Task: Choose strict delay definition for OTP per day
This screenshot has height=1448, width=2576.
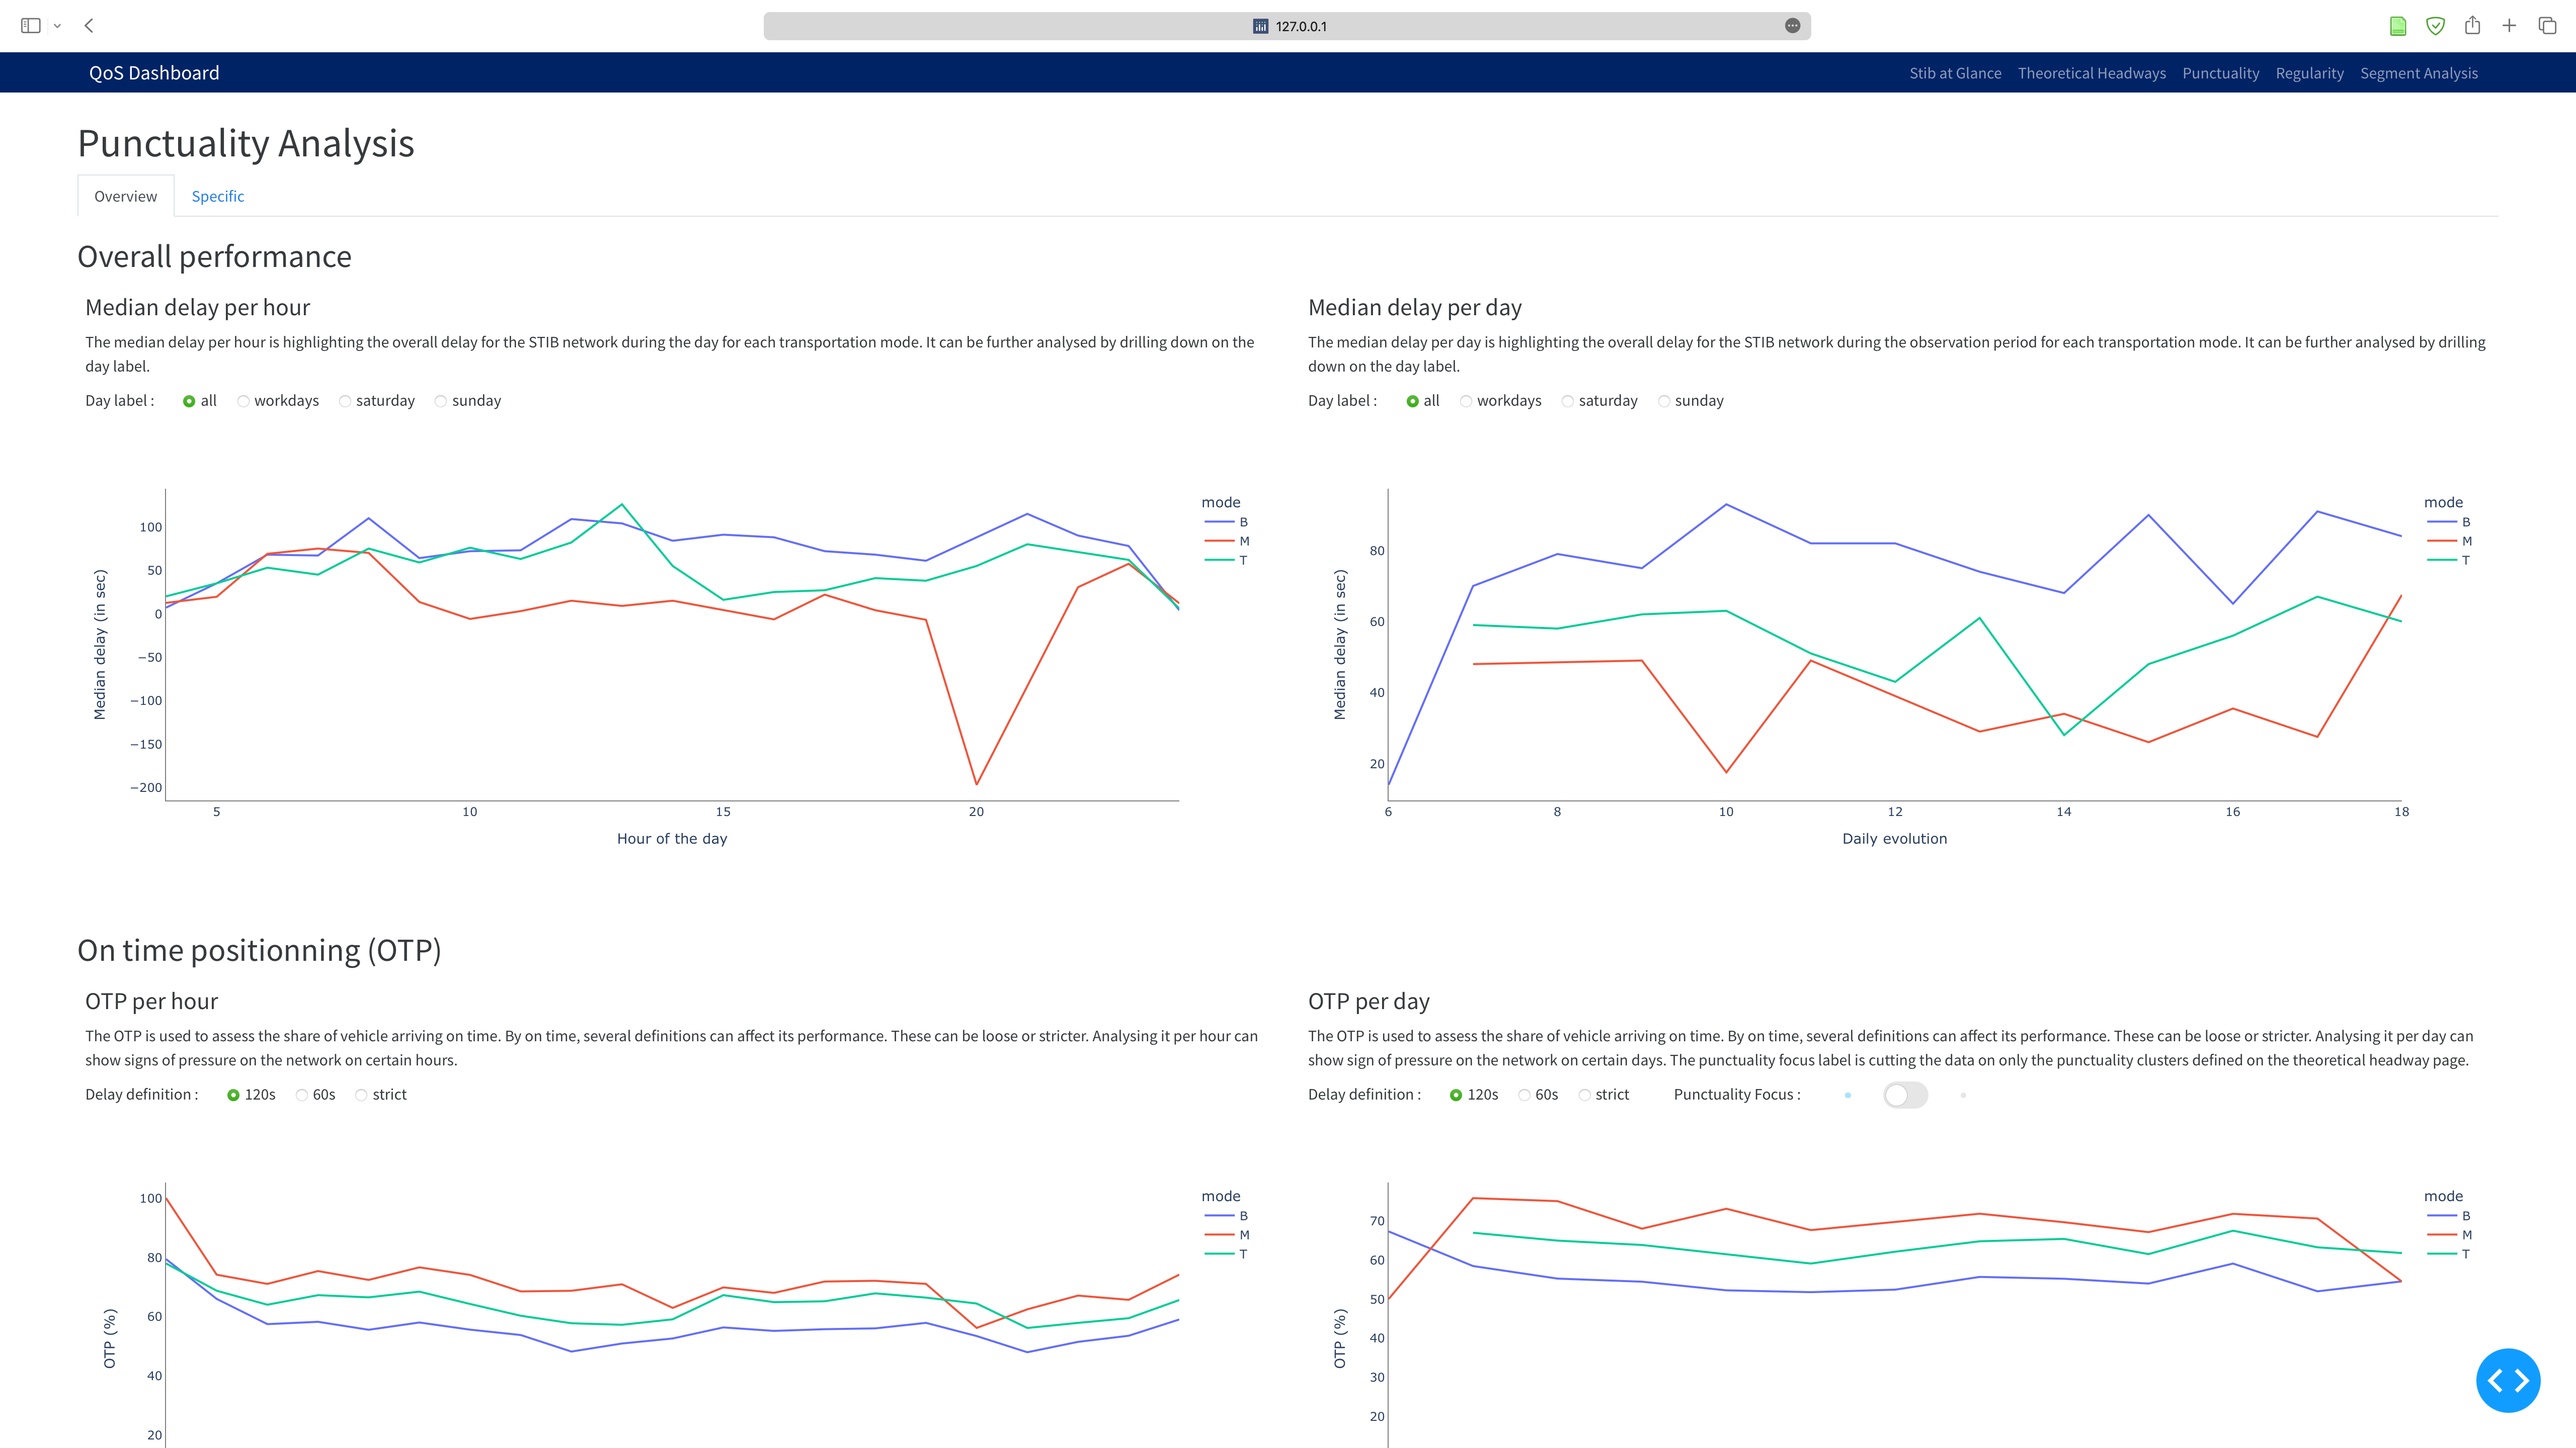Action: click(1584, 1095)
